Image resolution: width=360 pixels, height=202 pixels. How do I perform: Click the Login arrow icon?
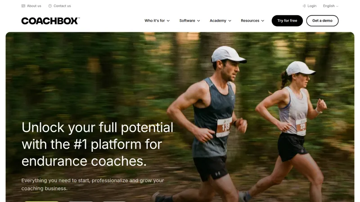(304, 6)
